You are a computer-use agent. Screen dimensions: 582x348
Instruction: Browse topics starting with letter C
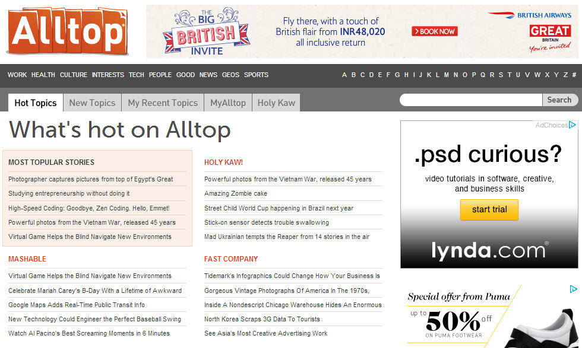pyautogui.click(x=362, y=75)
